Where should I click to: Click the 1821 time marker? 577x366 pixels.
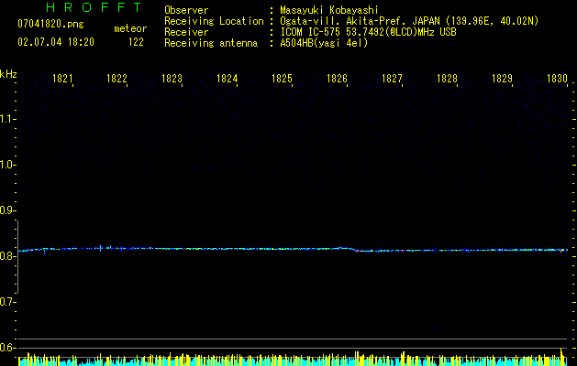62,79
